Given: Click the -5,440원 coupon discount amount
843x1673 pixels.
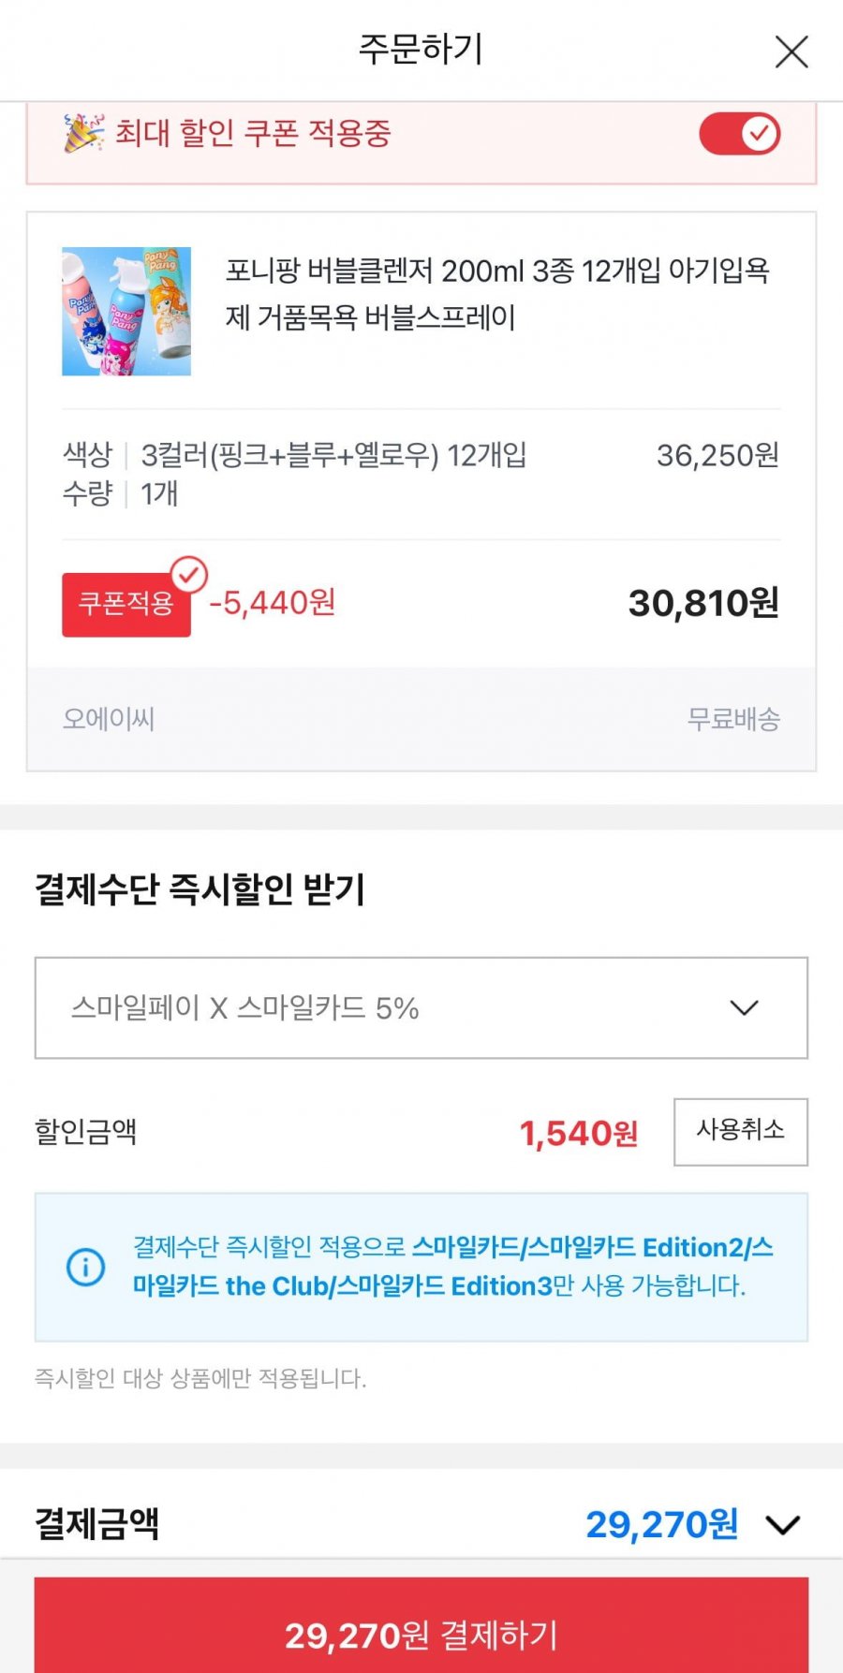Looking at the screenshot, I should 273,602.
